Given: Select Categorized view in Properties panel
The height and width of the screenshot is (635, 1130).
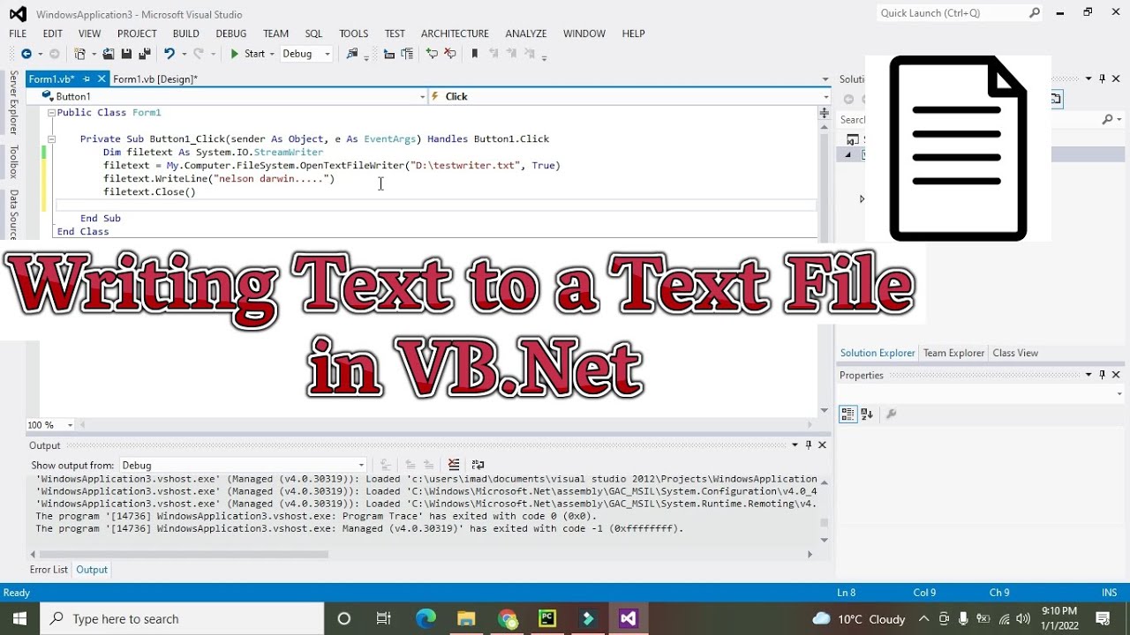Looking at the screenshot, I should point(847,414).
